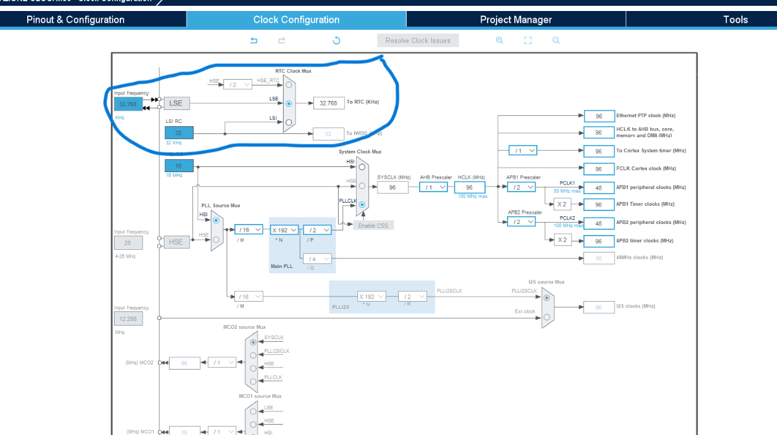Expand the APB1 Prescaler dropdown

[x=521, y=187]
